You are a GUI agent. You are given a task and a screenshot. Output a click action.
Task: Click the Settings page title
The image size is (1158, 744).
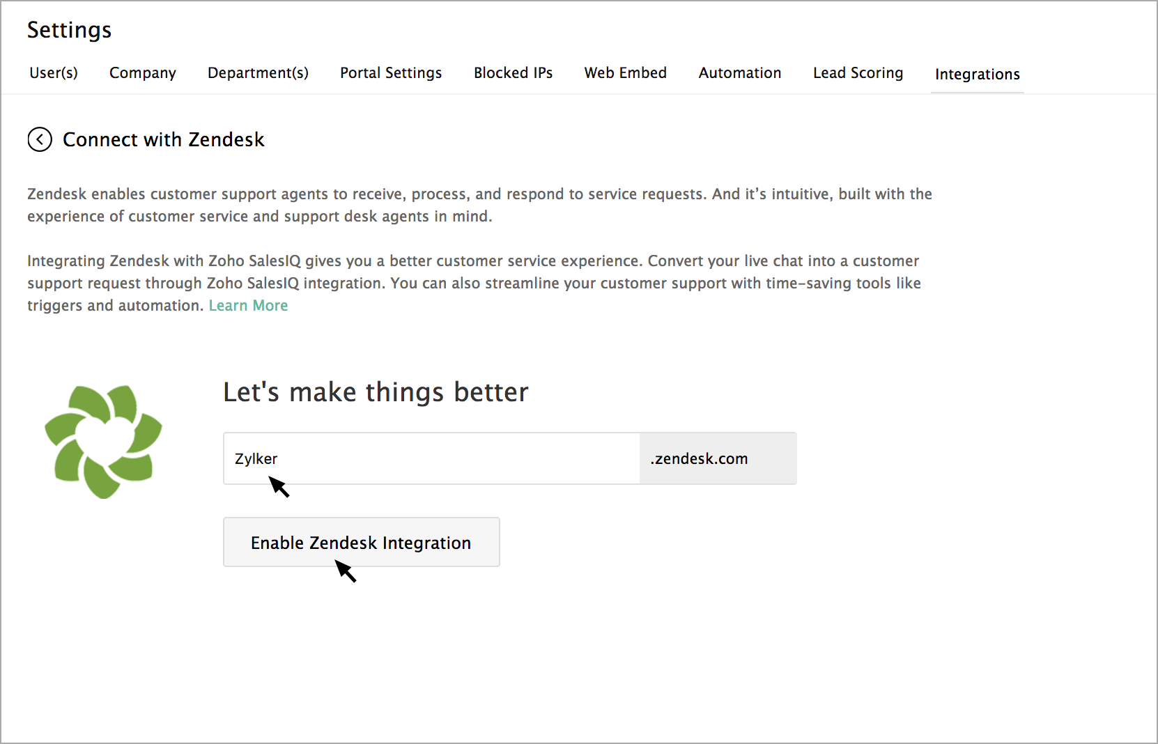point(69,30)
